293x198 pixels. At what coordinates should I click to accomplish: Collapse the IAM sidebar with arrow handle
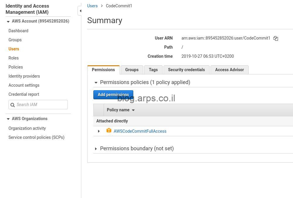(x=80, y=11)
